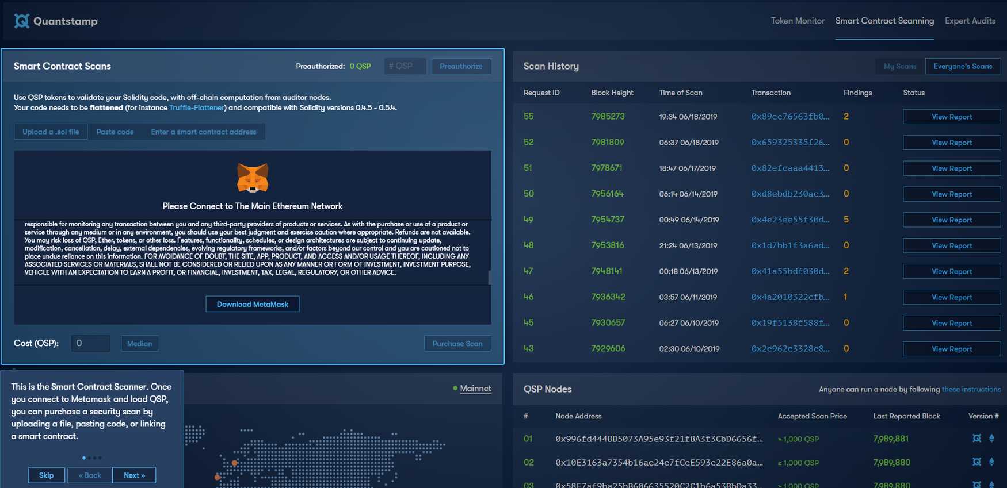Click Ethereum diamond icon for node 01
1007x488 pixels.
click(x=991, y=439)
